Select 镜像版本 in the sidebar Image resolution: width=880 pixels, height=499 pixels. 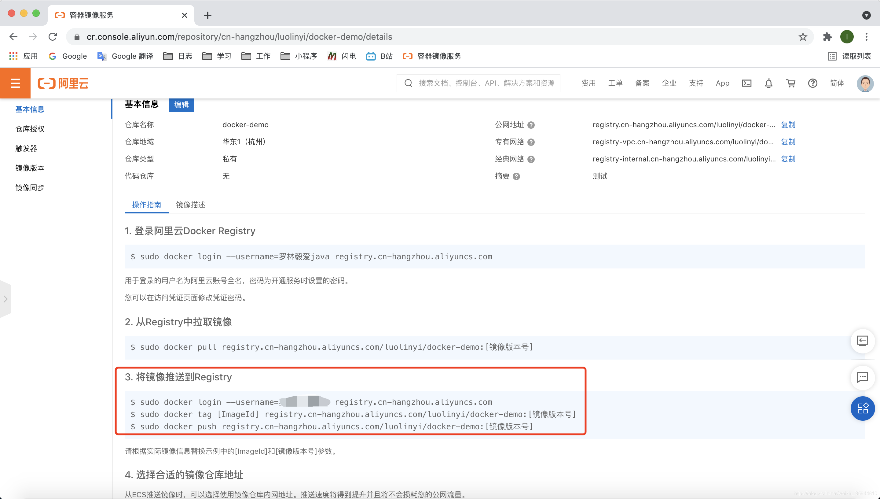click(30, 168)
